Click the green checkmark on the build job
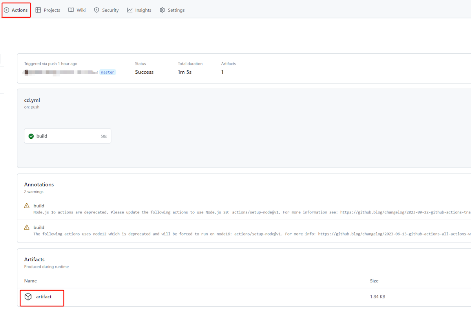The width and height of the screenshot is (471, 324). pyautogui.click(x=31, y=136)
